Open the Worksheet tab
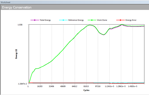The height and width of the screenshot is (95, 149). pyautogui.click(x=6, y=2)
